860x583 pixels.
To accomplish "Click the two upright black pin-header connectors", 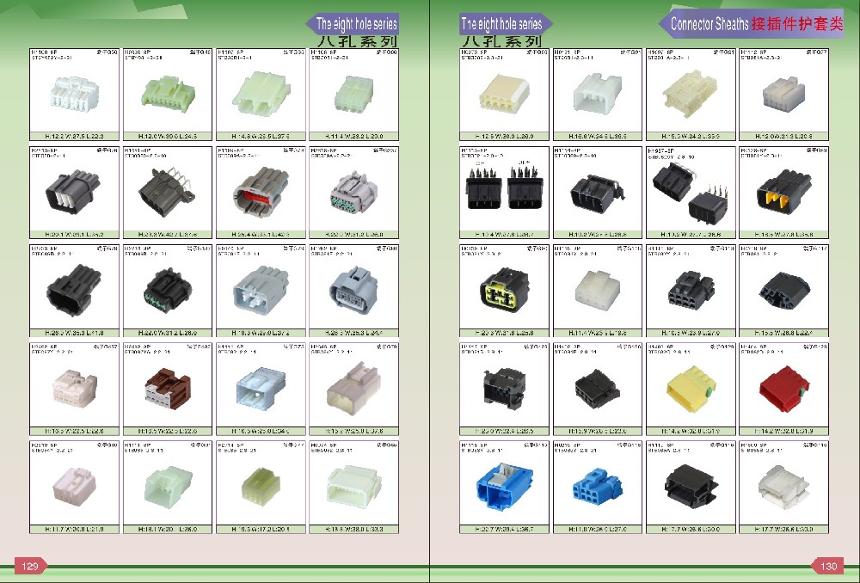I will click(504, 187).
